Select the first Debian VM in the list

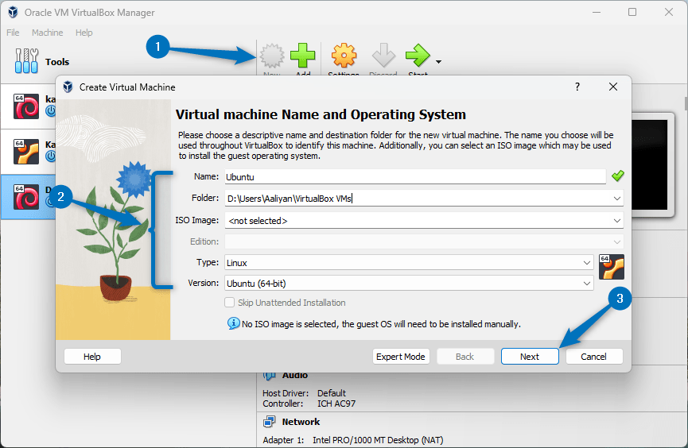pyautogui.click(x=26, y=106)
